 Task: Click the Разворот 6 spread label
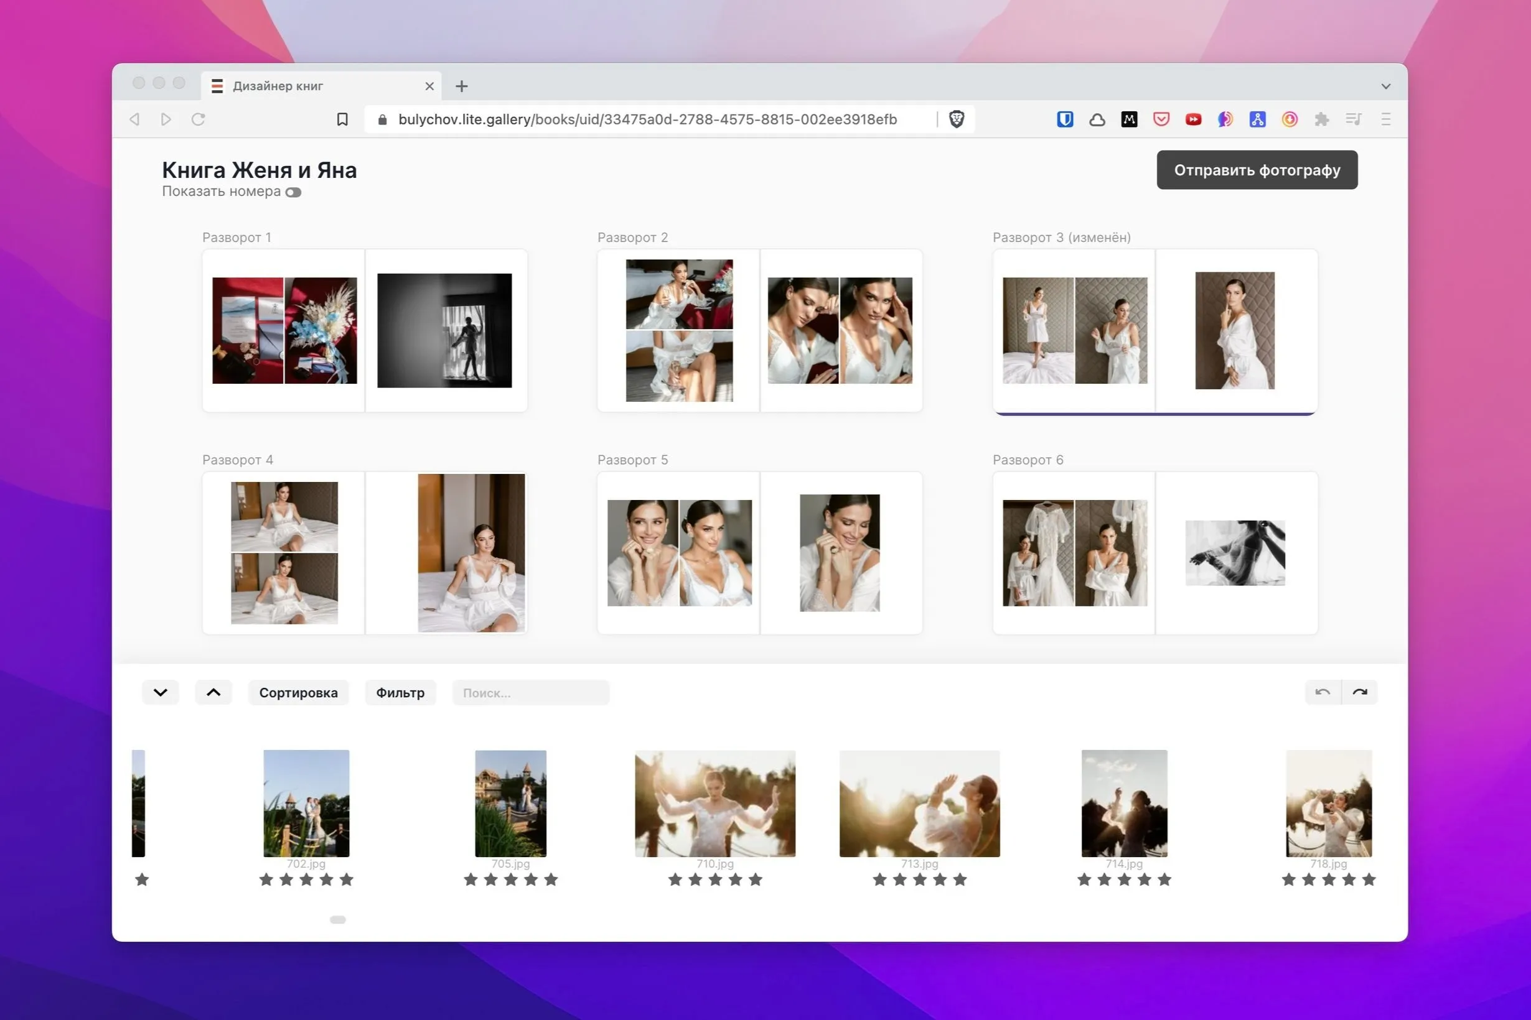(1028, 460)
